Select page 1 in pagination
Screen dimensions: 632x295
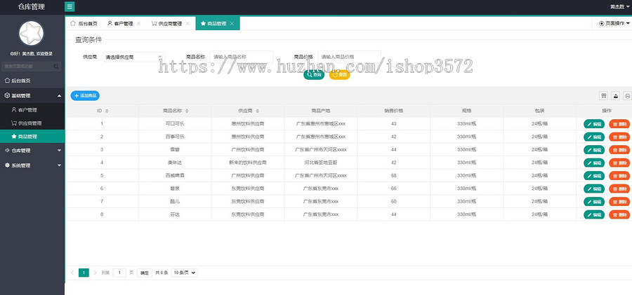coord(84,273)
